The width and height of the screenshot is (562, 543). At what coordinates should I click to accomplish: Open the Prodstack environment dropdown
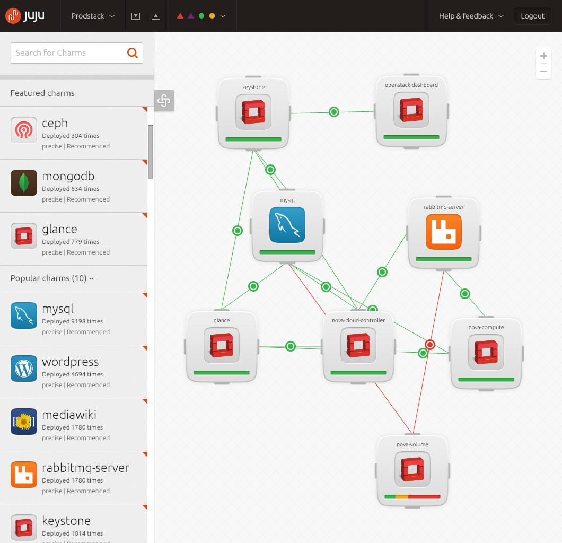92,16
